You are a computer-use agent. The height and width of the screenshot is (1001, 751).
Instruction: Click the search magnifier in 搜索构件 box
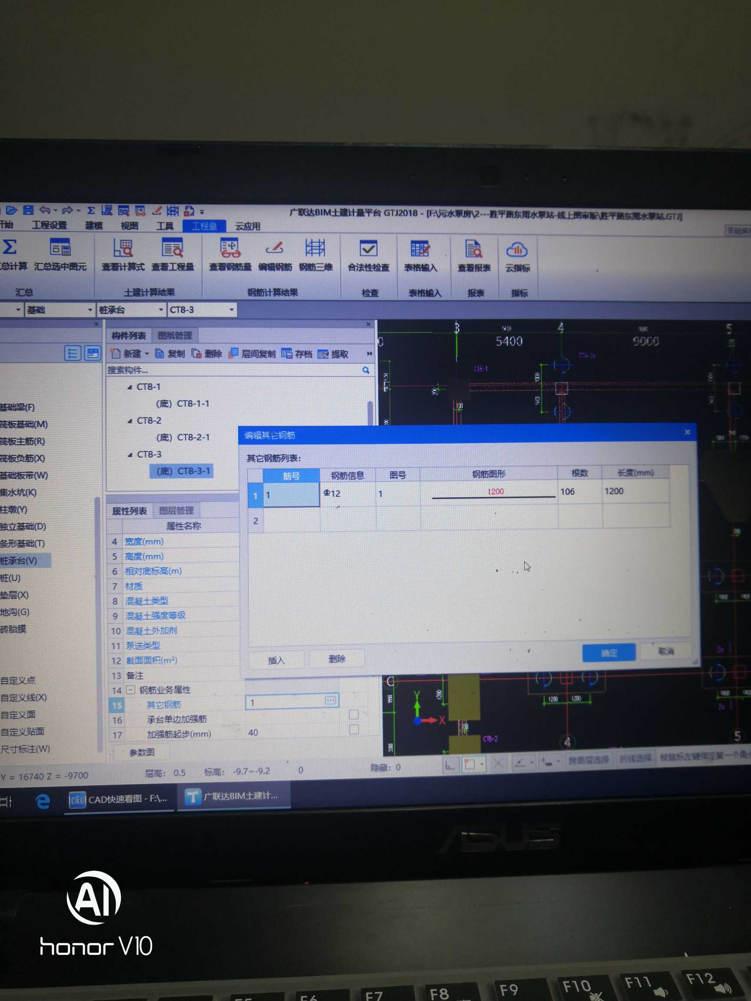366,371
